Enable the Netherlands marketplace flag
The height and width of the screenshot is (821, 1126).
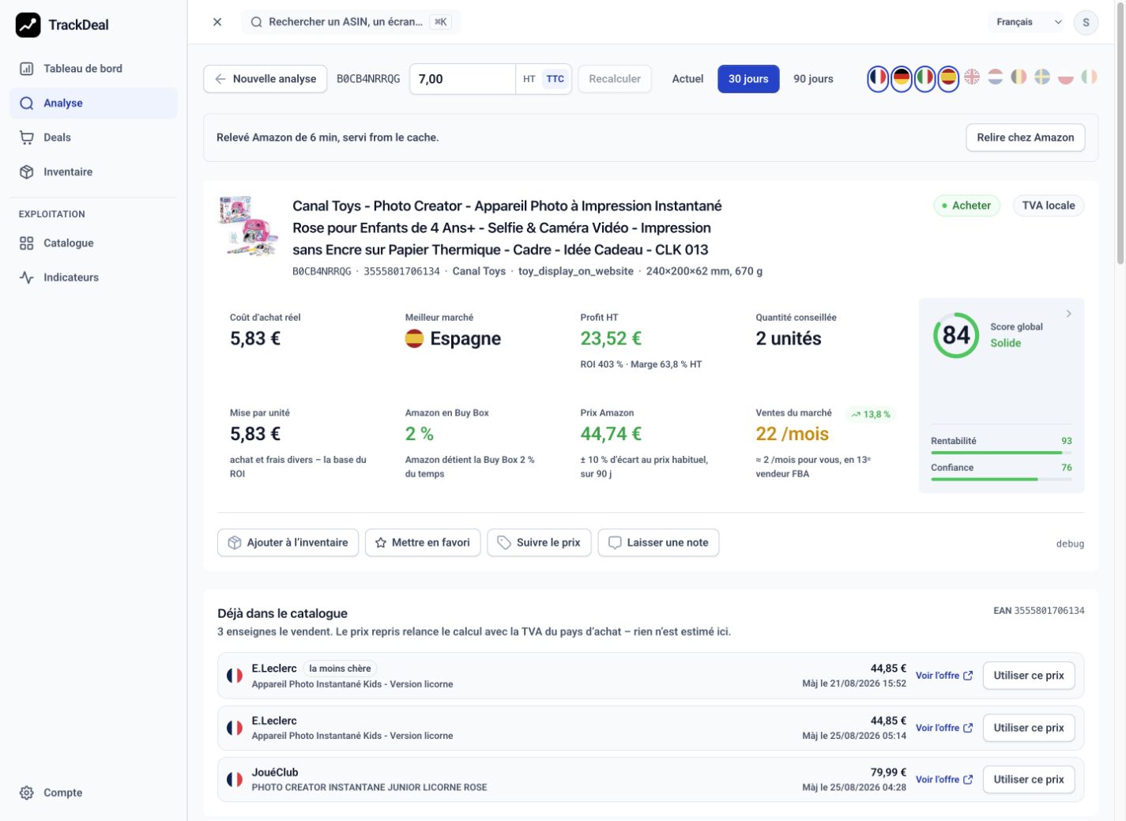pyautogui.click(x=996, y=77)
